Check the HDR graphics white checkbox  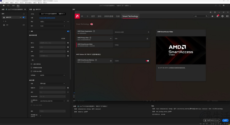coord(68,101)
